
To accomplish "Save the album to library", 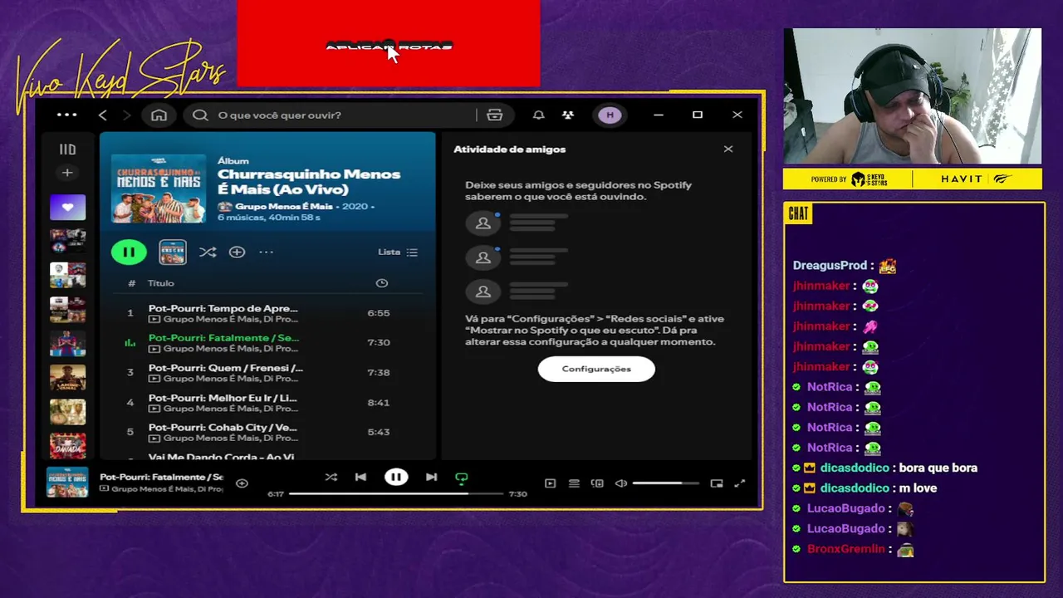I will (x=237, y=252).
